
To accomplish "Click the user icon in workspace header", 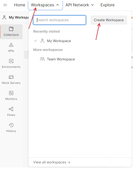I will [4, 17].
